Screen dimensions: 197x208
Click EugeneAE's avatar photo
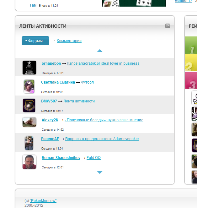click(29, 143)
